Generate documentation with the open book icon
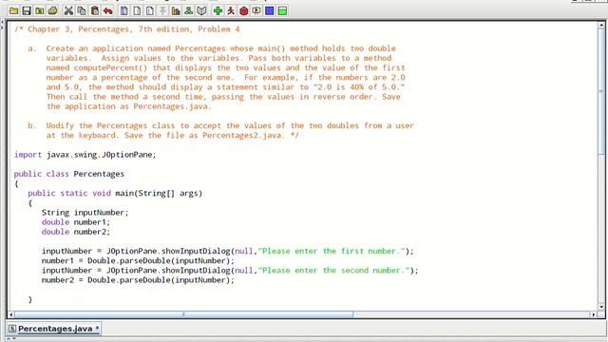This screenshot has width=608, height=342. (201, 10)
